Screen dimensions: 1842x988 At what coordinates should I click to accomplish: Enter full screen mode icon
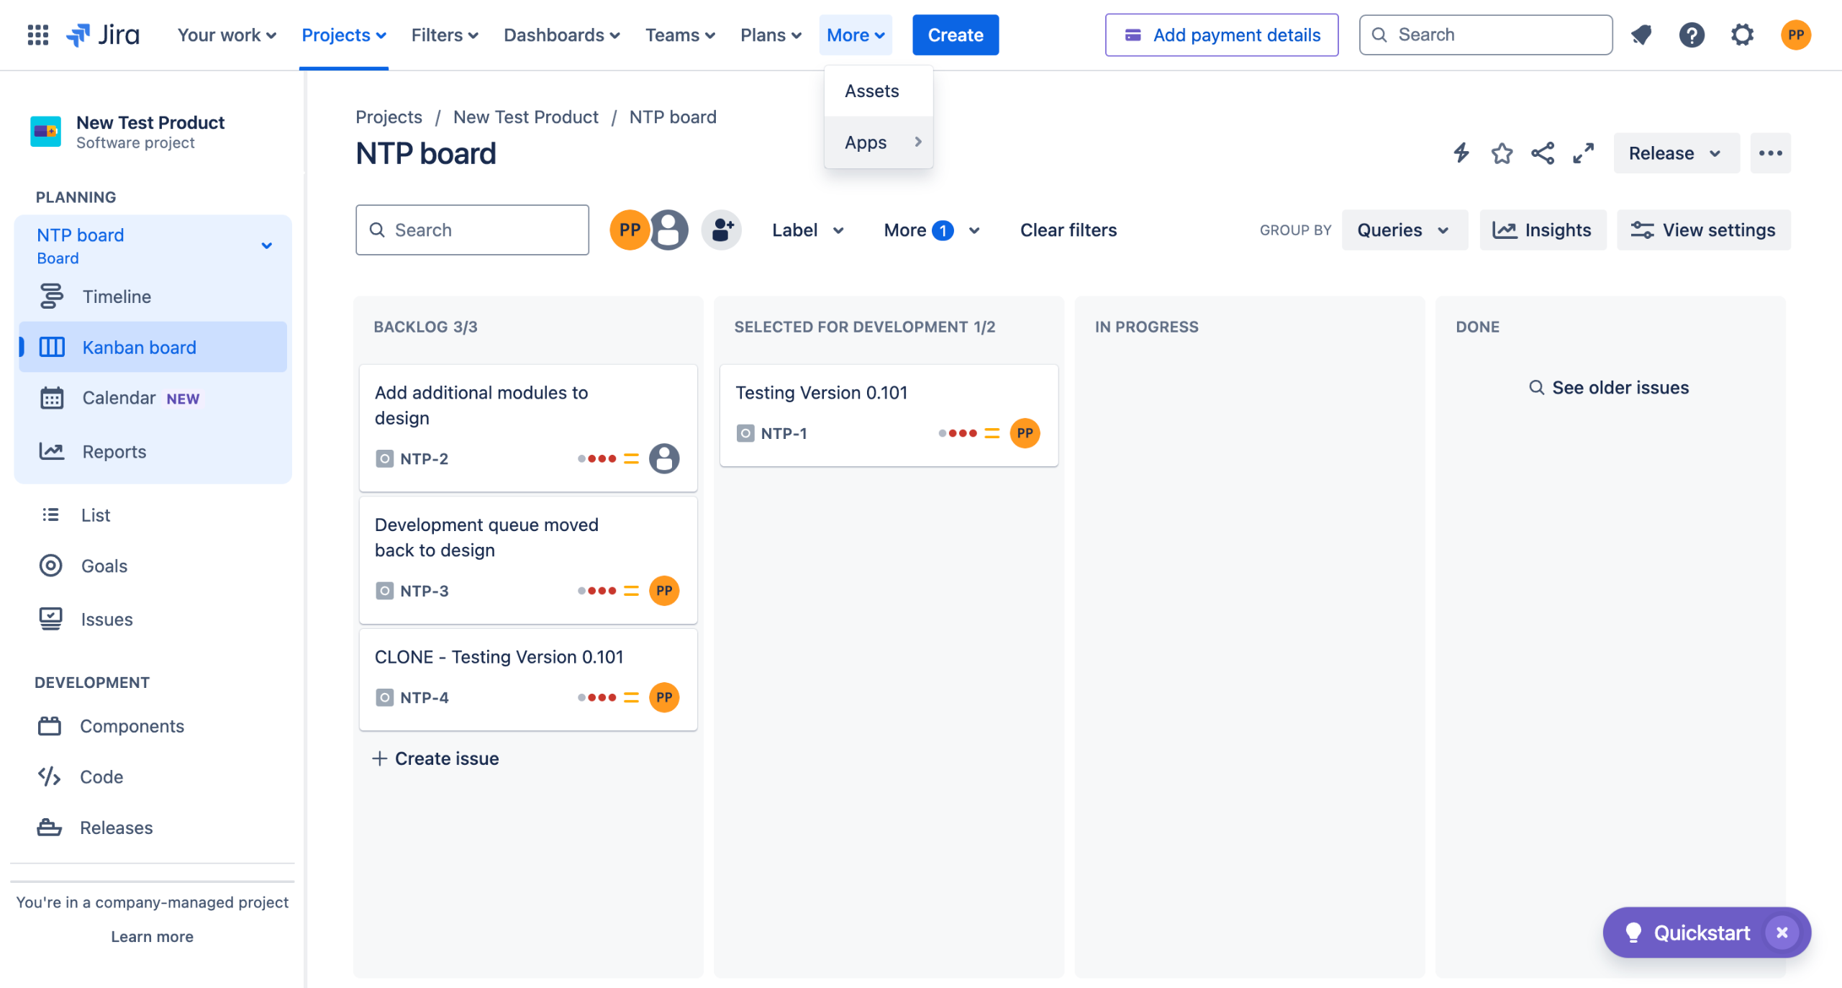click(x=1583, y=153)
